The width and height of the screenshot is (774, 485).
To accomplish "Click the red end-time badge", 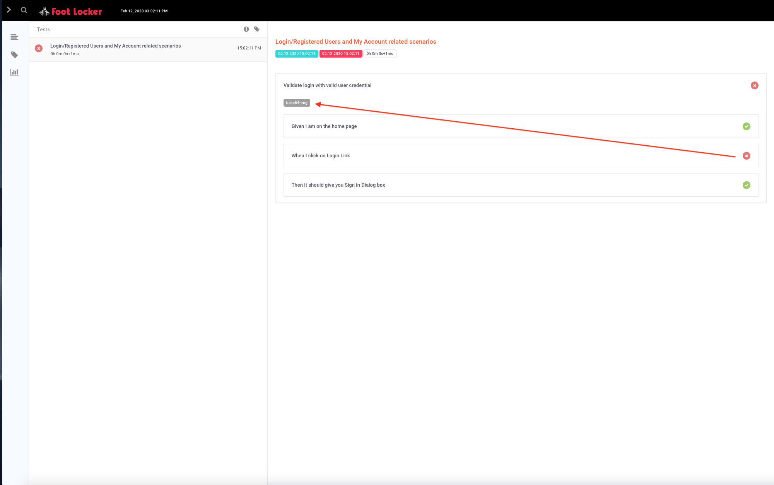I will pos(340,54).
